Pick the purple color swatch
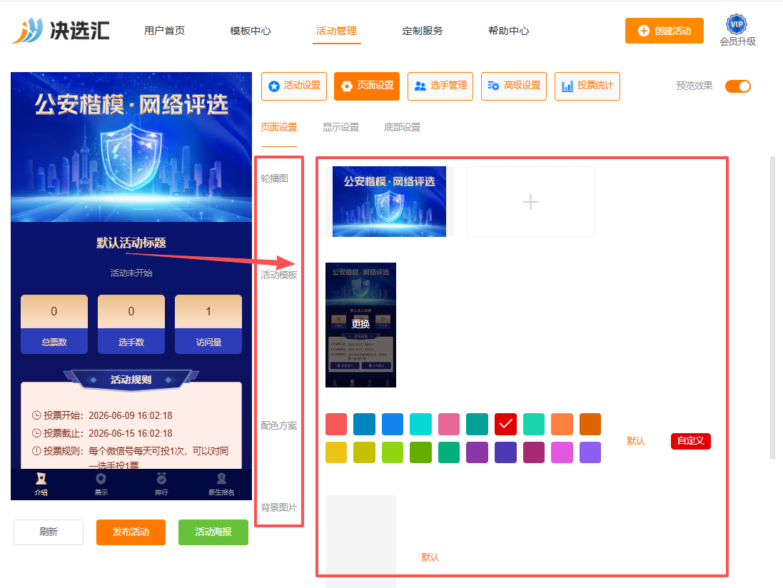Image resolution: width=783 pixels, height=588 pixels. click(x=478, y=452)
